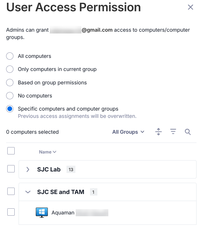Close the User Access Permission dialog
Viewport: 206px width, 226px height.
click(190, 7)
